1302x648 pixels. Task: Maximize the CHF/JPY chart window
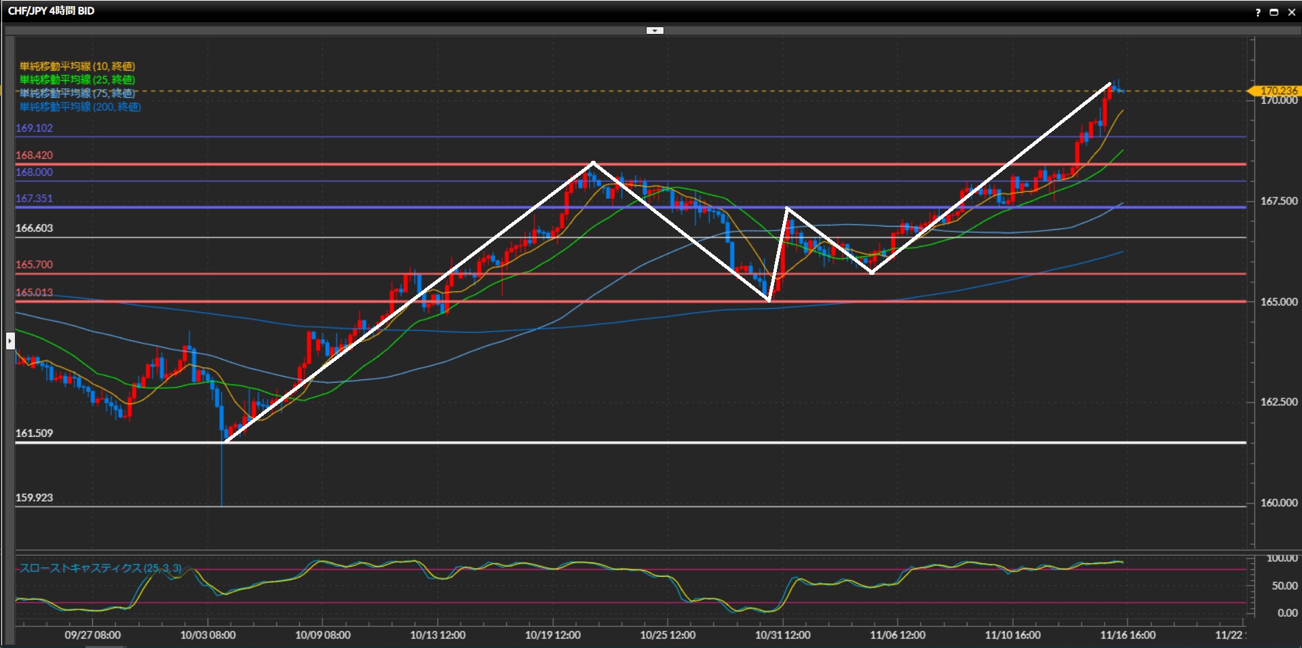coord(1274,12)
